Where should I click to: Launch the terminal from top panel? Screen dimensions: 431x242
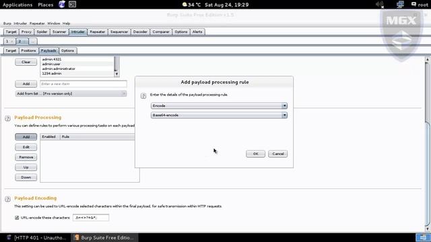pyautogui.click(x=72, y=5)
